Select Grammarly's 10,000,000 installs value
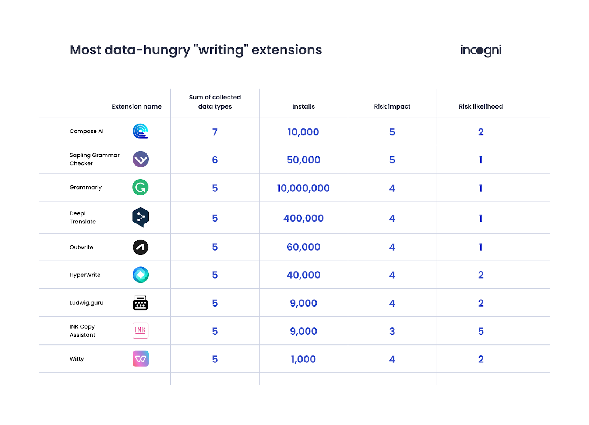 (x=303, y=188)
